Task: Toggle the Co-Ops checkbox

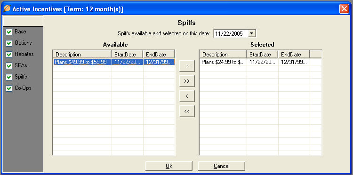Action: click(9, 88)
